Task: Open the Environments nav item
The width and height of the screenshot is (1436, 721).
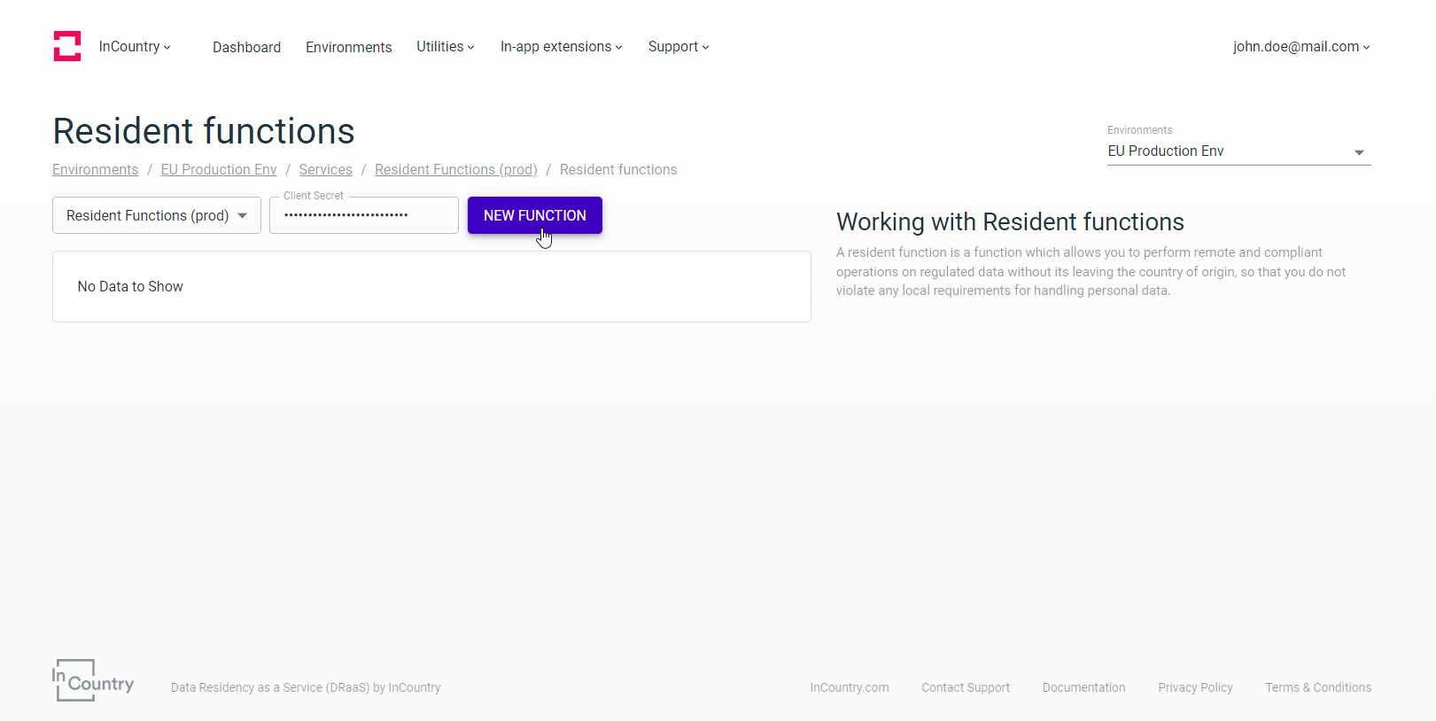Action: [x=348, y=47]
